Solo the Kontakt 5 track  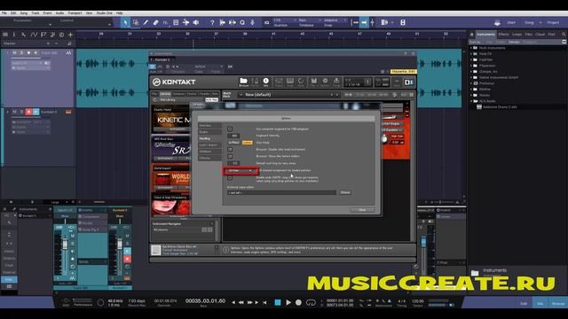(x=21, y=113)
